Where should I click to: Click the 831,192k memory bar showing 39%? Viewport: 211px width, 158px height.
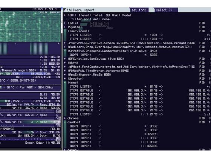tap(30, 101)
